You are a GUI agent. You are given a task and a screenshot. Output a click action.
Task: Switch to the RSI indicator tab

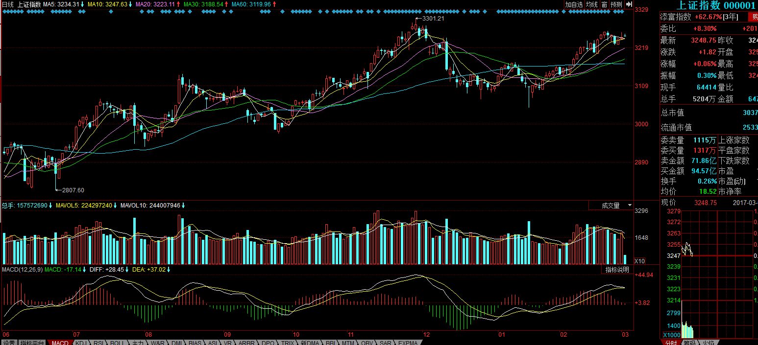point(98,343)
